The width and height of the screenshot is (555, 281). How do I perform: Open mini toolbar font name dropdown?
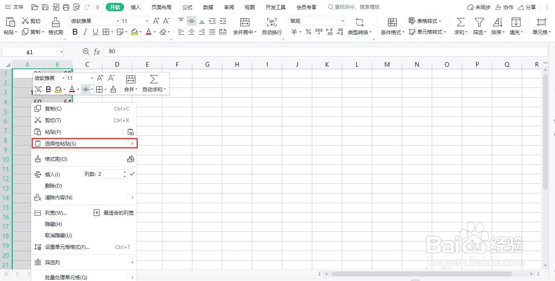click(63, 78)
